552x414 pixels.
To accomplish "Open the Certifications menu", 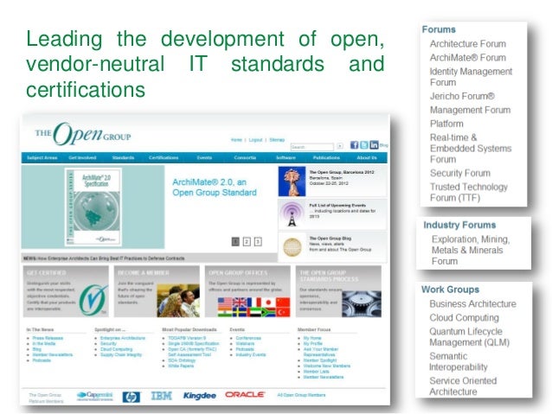I will point(164,157).
